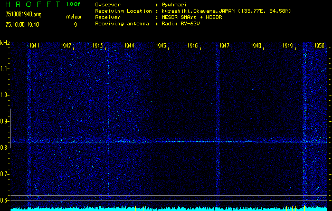Click the kHz axis unit label
332x211 pixels.
pos(5,43)
